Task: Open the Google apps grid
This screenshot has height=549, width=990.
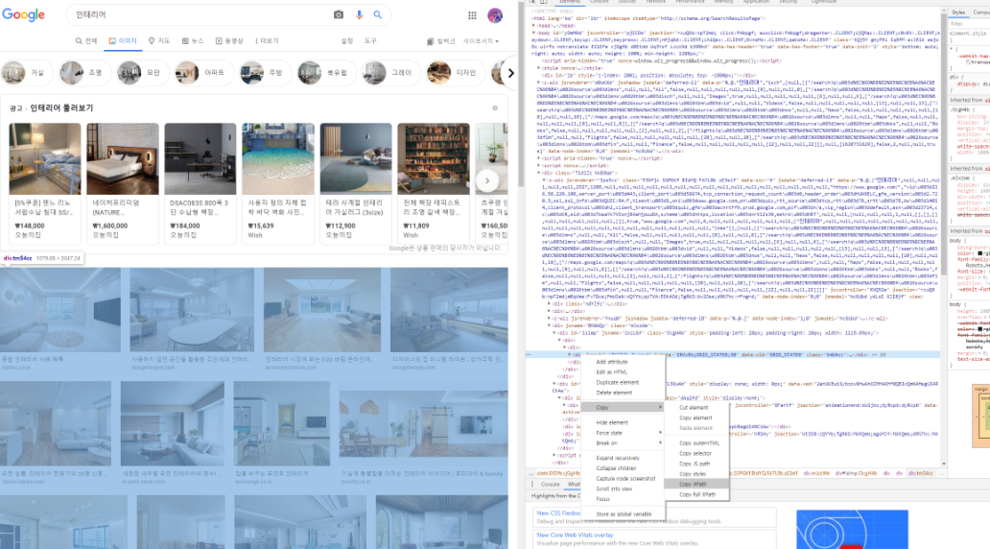Action: point(472,15)
